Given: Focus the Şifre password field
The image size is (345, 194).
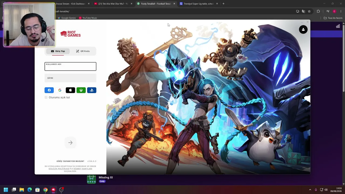Looking at the screenshot, I should click(70, 78).
